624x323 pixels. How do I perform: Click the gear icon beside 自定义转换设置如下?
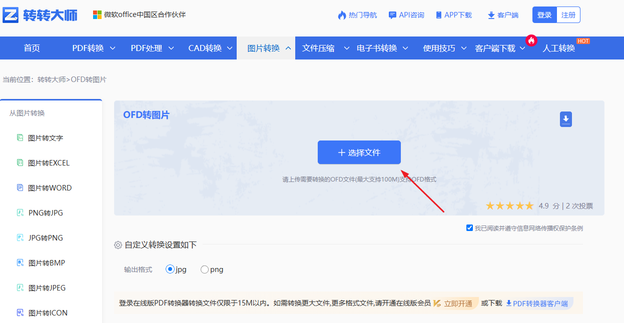click(x=118, y=245)
